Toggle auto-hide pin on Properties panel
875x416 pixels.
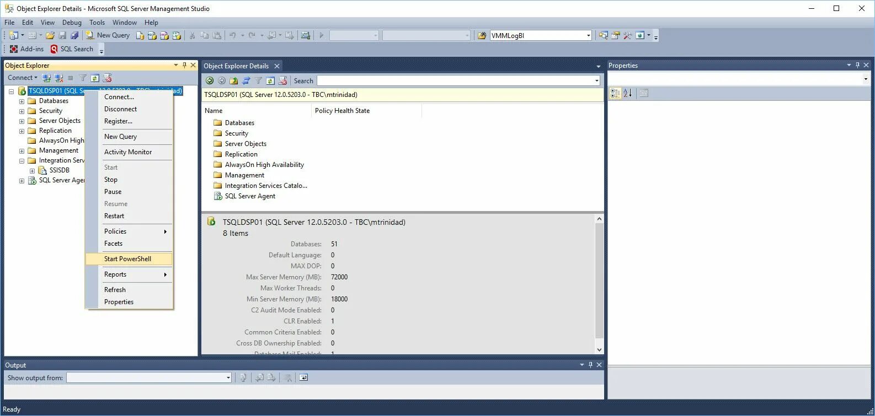(857, 65)
